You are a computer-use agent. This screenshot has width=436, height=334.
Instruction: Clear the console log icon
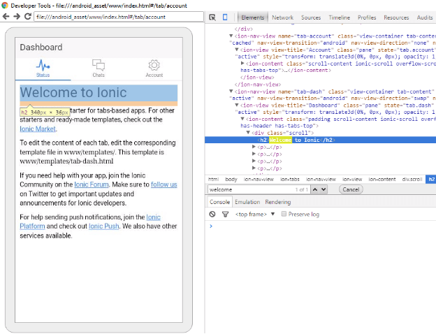pyautogui.click(x=212, y=214)
